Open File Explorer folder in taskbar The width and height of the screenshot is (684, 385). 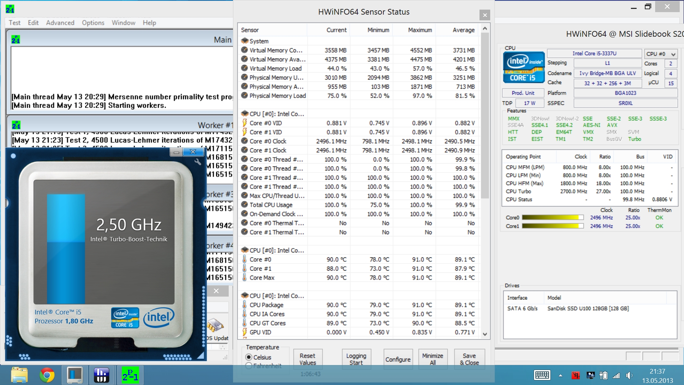tap(19, 375)
